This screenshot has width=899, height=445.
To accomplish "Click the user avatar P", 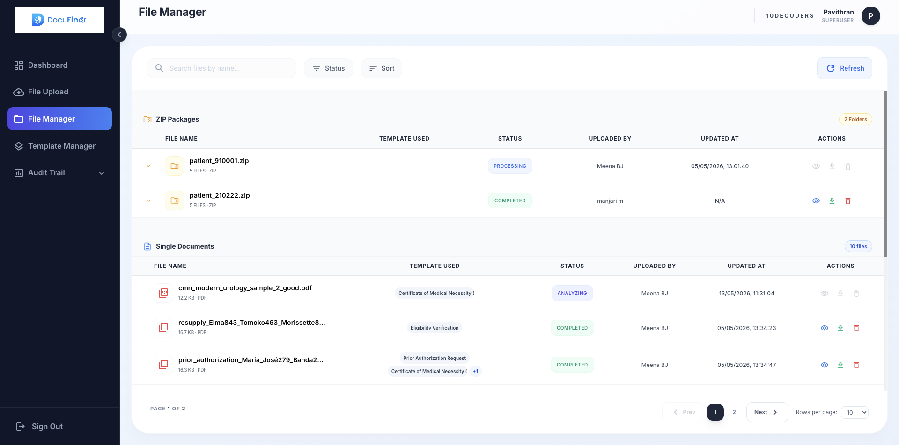I will click(x=871, y=16).
